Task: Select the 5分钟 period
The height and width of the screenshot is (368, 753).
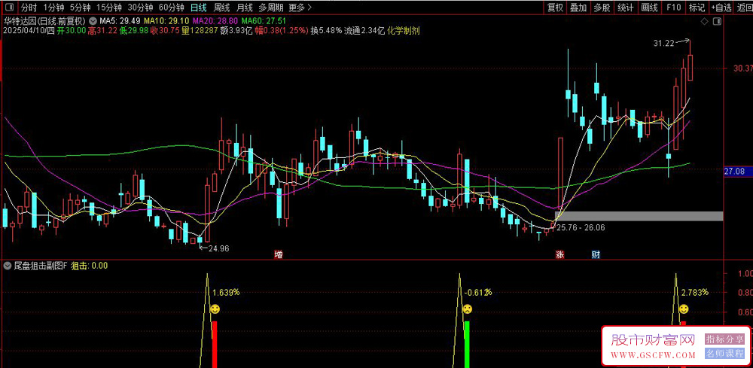Action: pyautogui.click(x=80, y=8)
